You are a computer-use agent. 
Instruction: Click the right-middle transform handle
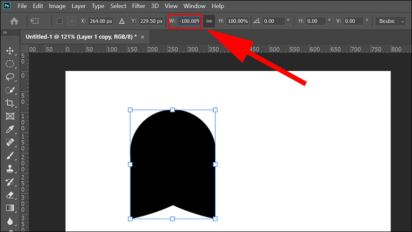click(x=215, y=164)
